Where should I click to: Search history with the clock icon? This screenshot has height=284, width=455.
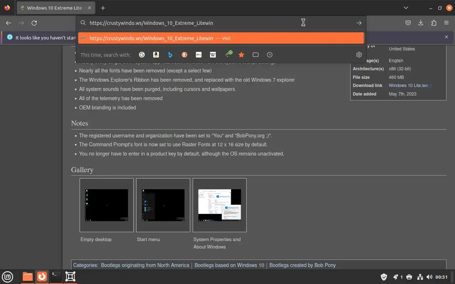pyautogui.click(x=270, y=55)
